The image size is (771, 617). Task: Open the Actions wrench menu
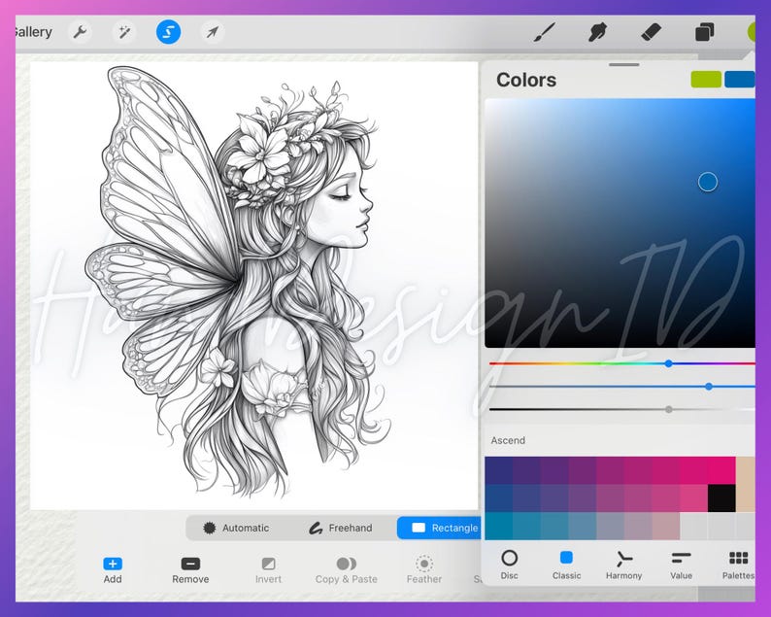(80, 32)
